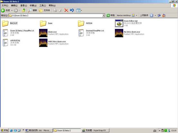Click the Show Desktop Quick Launch icon
The image size is (178, 133).
coord(19,130)
